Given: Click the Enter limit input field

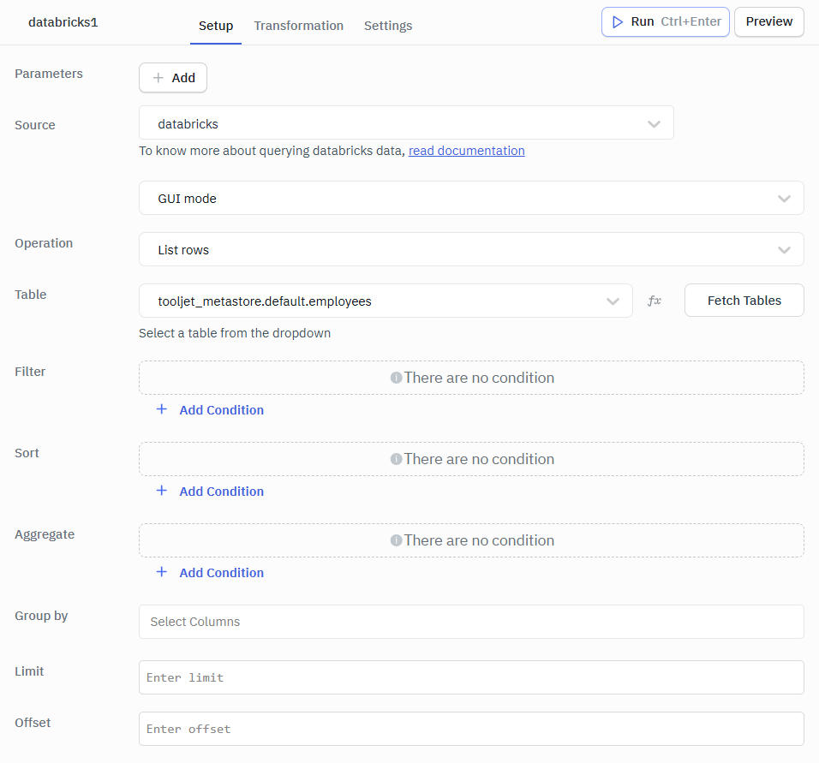Looking at the screenshot, I should (x=471, y=677).
